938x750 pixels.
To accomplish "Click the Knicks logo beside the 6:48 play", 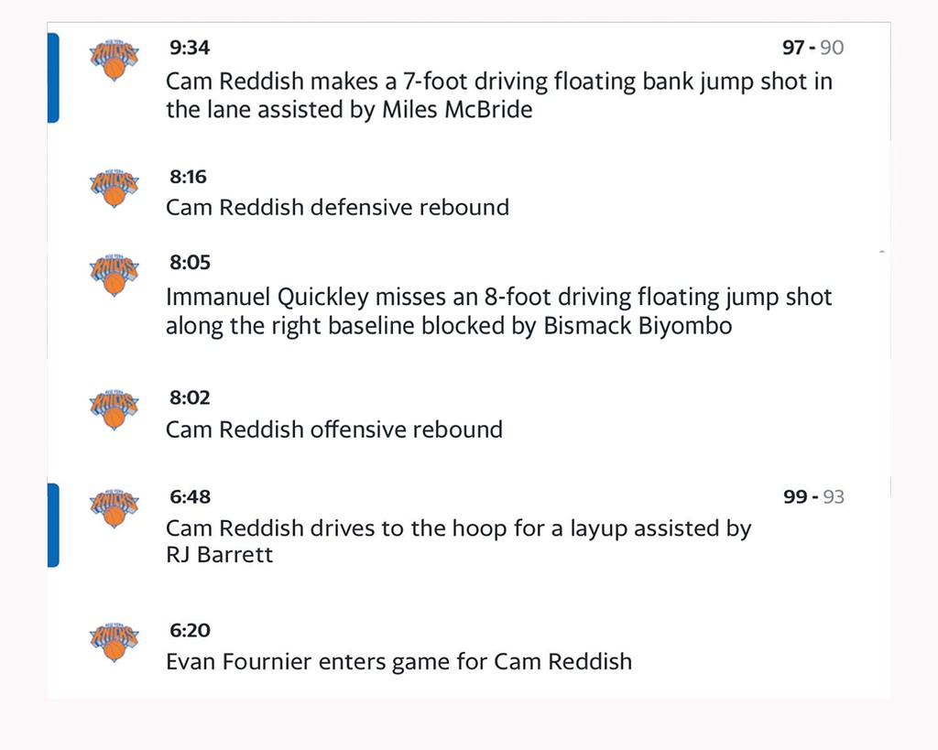I will (114, 508).
